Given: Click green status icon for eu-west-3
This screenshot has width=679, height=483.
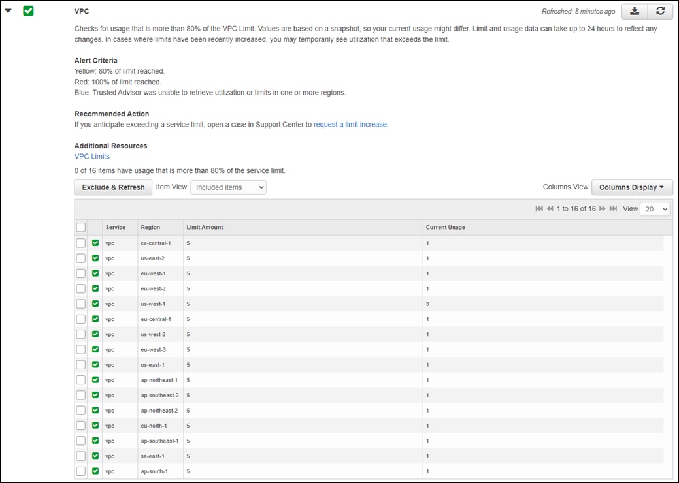Looking at the screenshot, I should tap(95, 349).
